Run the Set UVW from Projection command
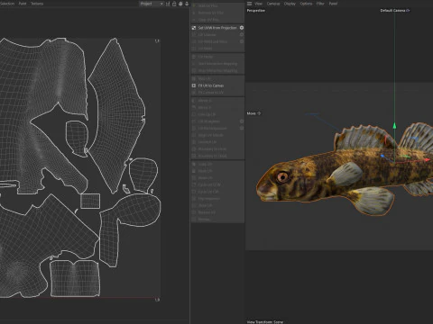Screen dimensions: 433x324 pyautogui.click(x=217, y=28)
